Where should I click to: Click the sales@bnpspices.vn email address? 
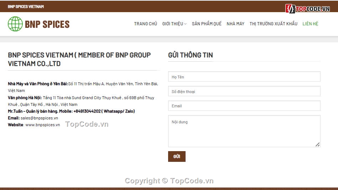39,118
